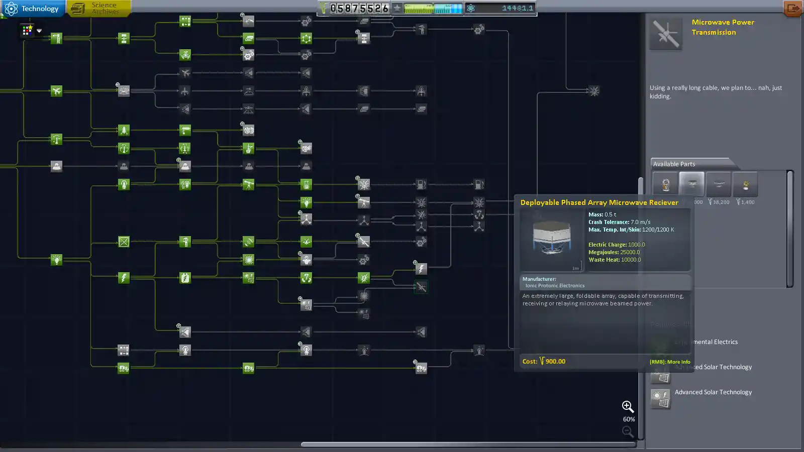Select the green science flask node
Screen dimensions: 804x452
[x=306, y=184]
